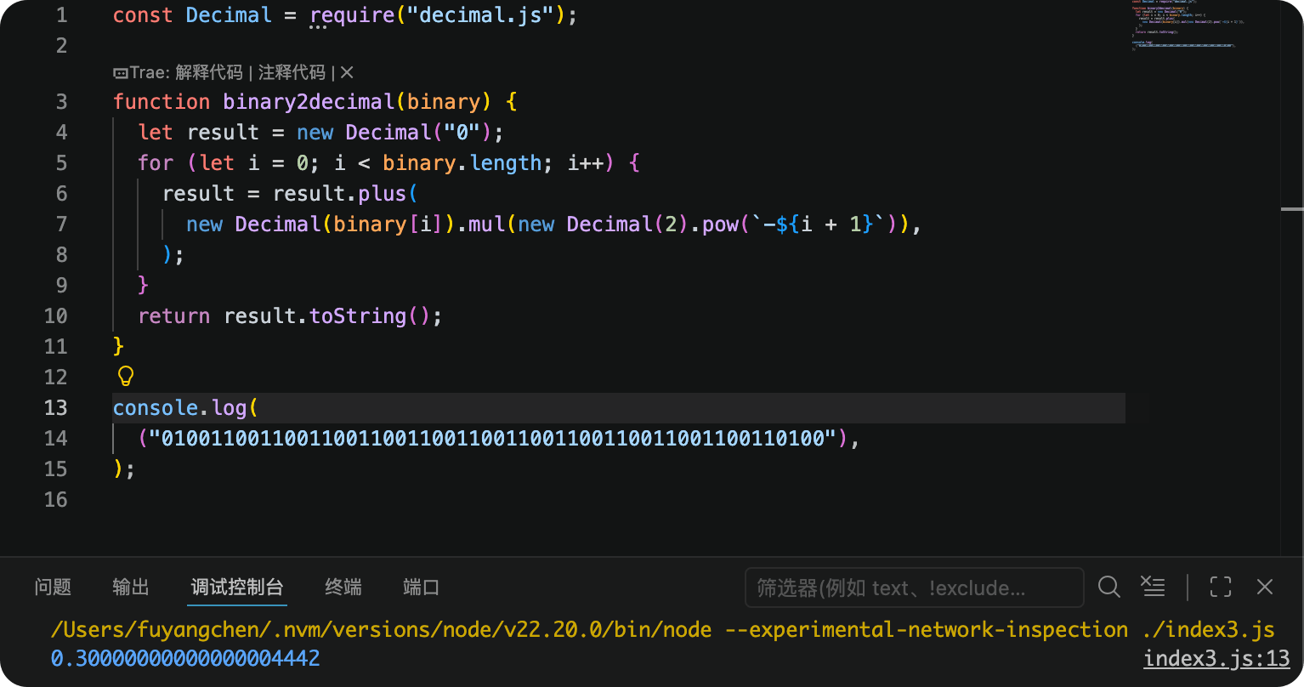This screenshot has width=1304, height=687.
Task: Switch to the 问题 tab
Action: [x=53, y=587]
